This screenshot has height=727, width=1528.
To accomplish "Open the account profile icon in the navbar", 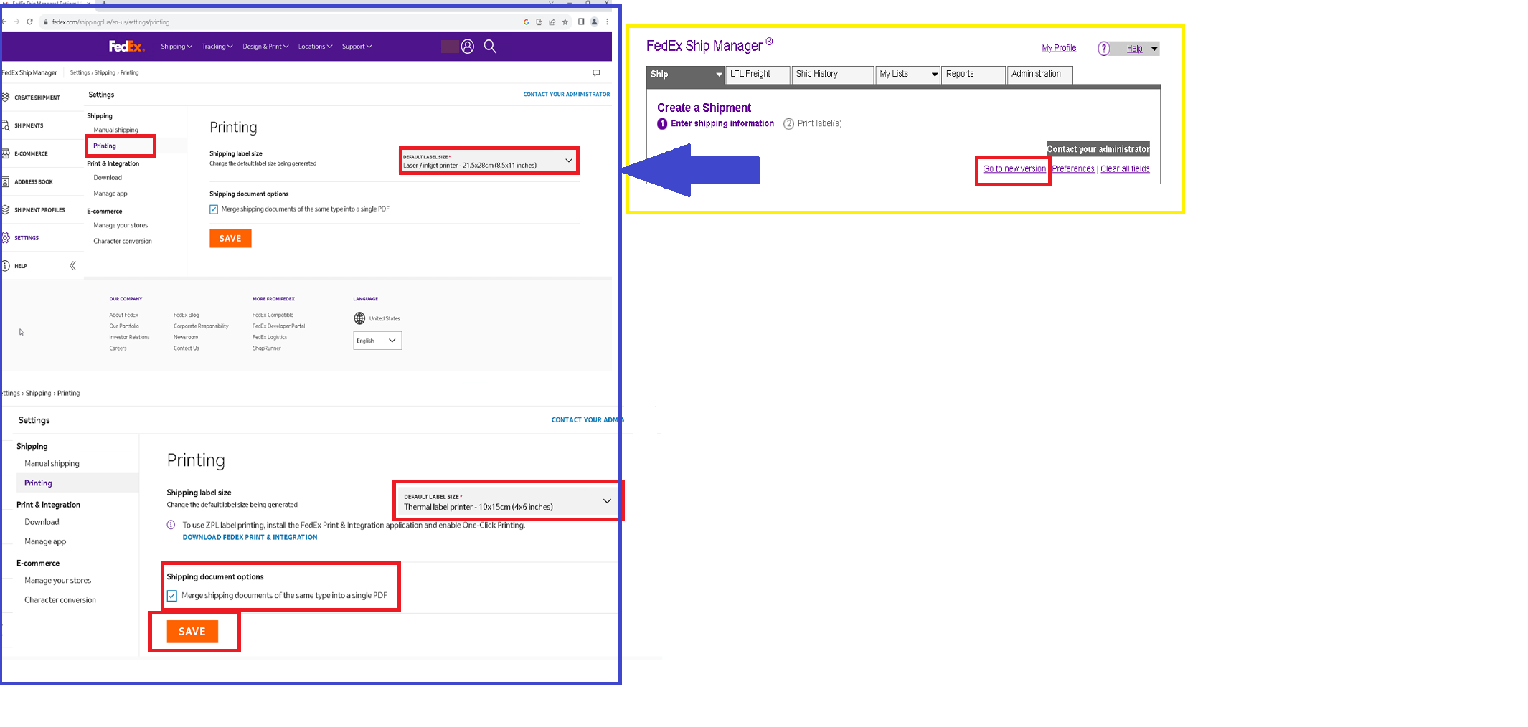I will (x=468, y=46).
